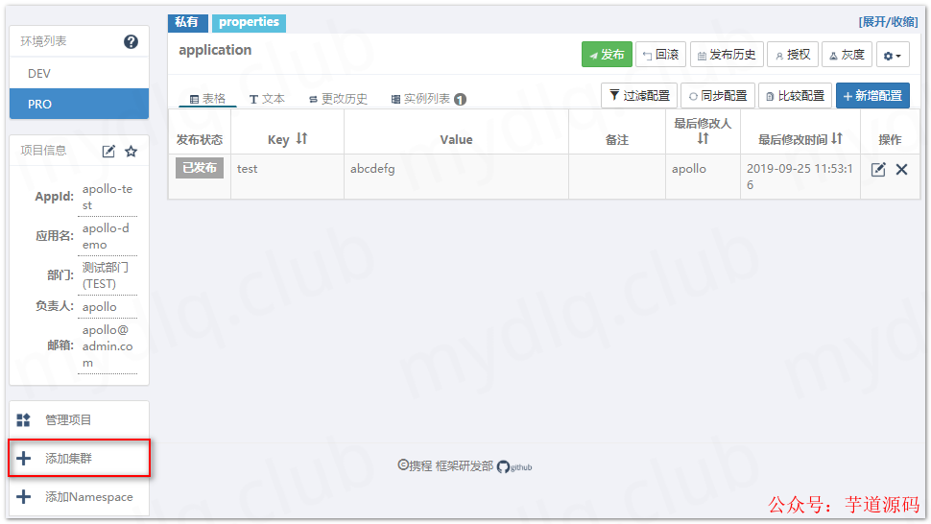
Task: Toggle 展开/收缩 link
Action: tap(888, 22)
